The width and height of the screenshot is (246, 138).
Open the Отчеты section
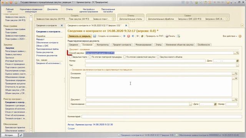tap(69, 9)
